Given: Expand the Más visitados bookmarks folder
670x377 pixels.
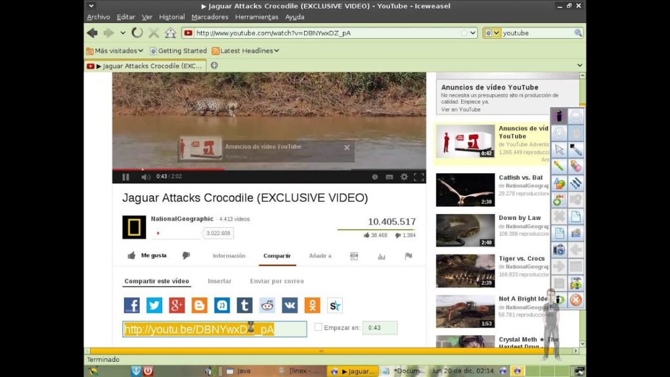Looking at the screenshot, I should click(114, 51).
